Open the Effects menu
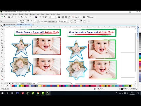Viewport: 141px width, 106px height. (26, 14)
